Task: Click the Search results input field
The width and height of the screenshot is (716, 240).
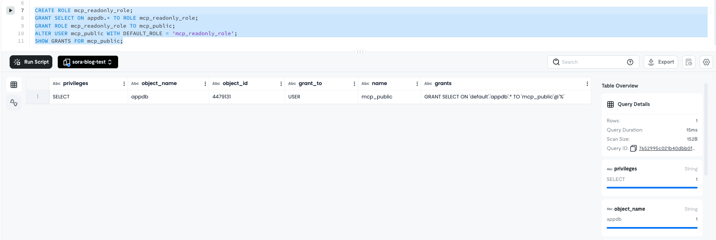Action: coord(593,62)
